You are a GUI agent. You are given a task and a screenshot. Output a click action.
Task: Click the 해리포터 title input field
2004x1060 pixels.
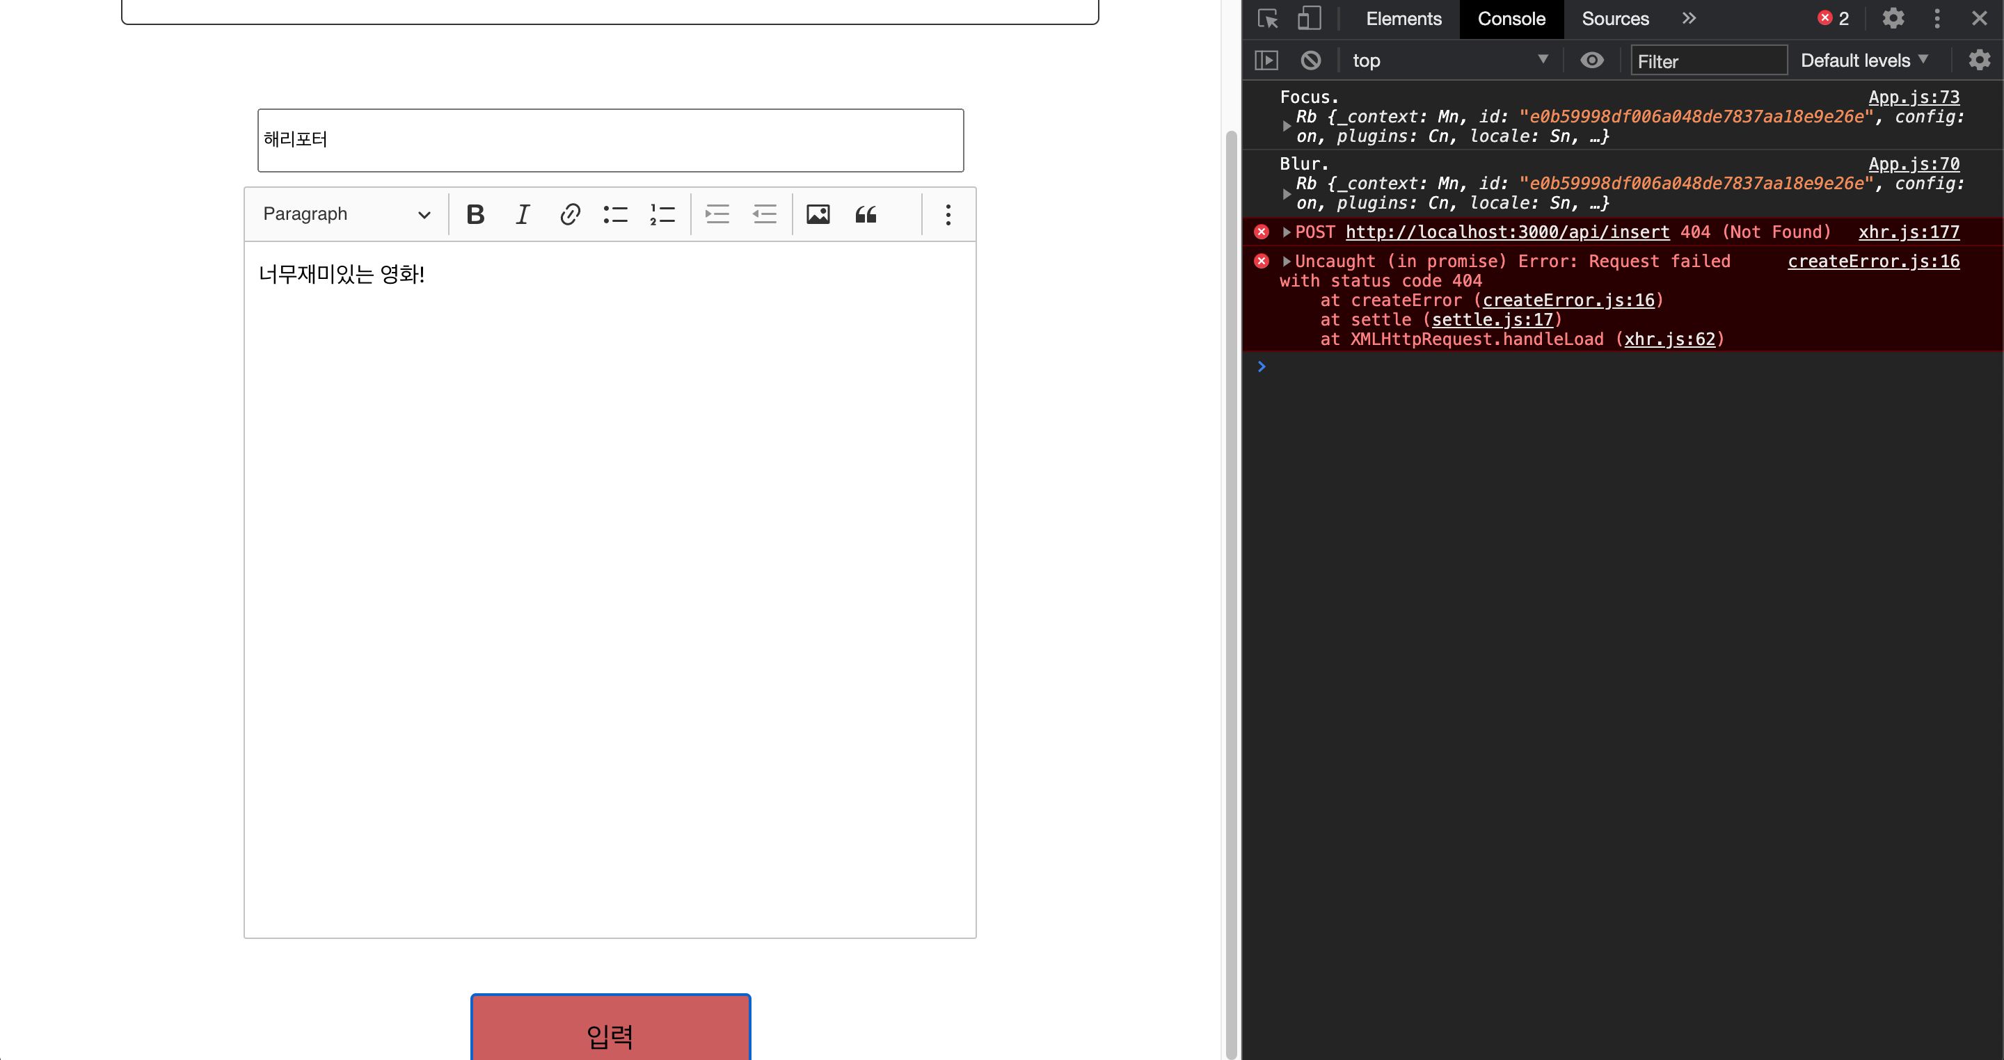tap(611, 139)
